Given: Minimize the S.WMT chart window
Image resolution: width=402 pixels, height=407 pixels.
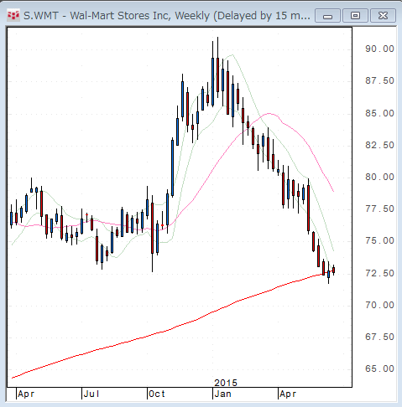Looking at the screenshot, I should click(327, 16).
